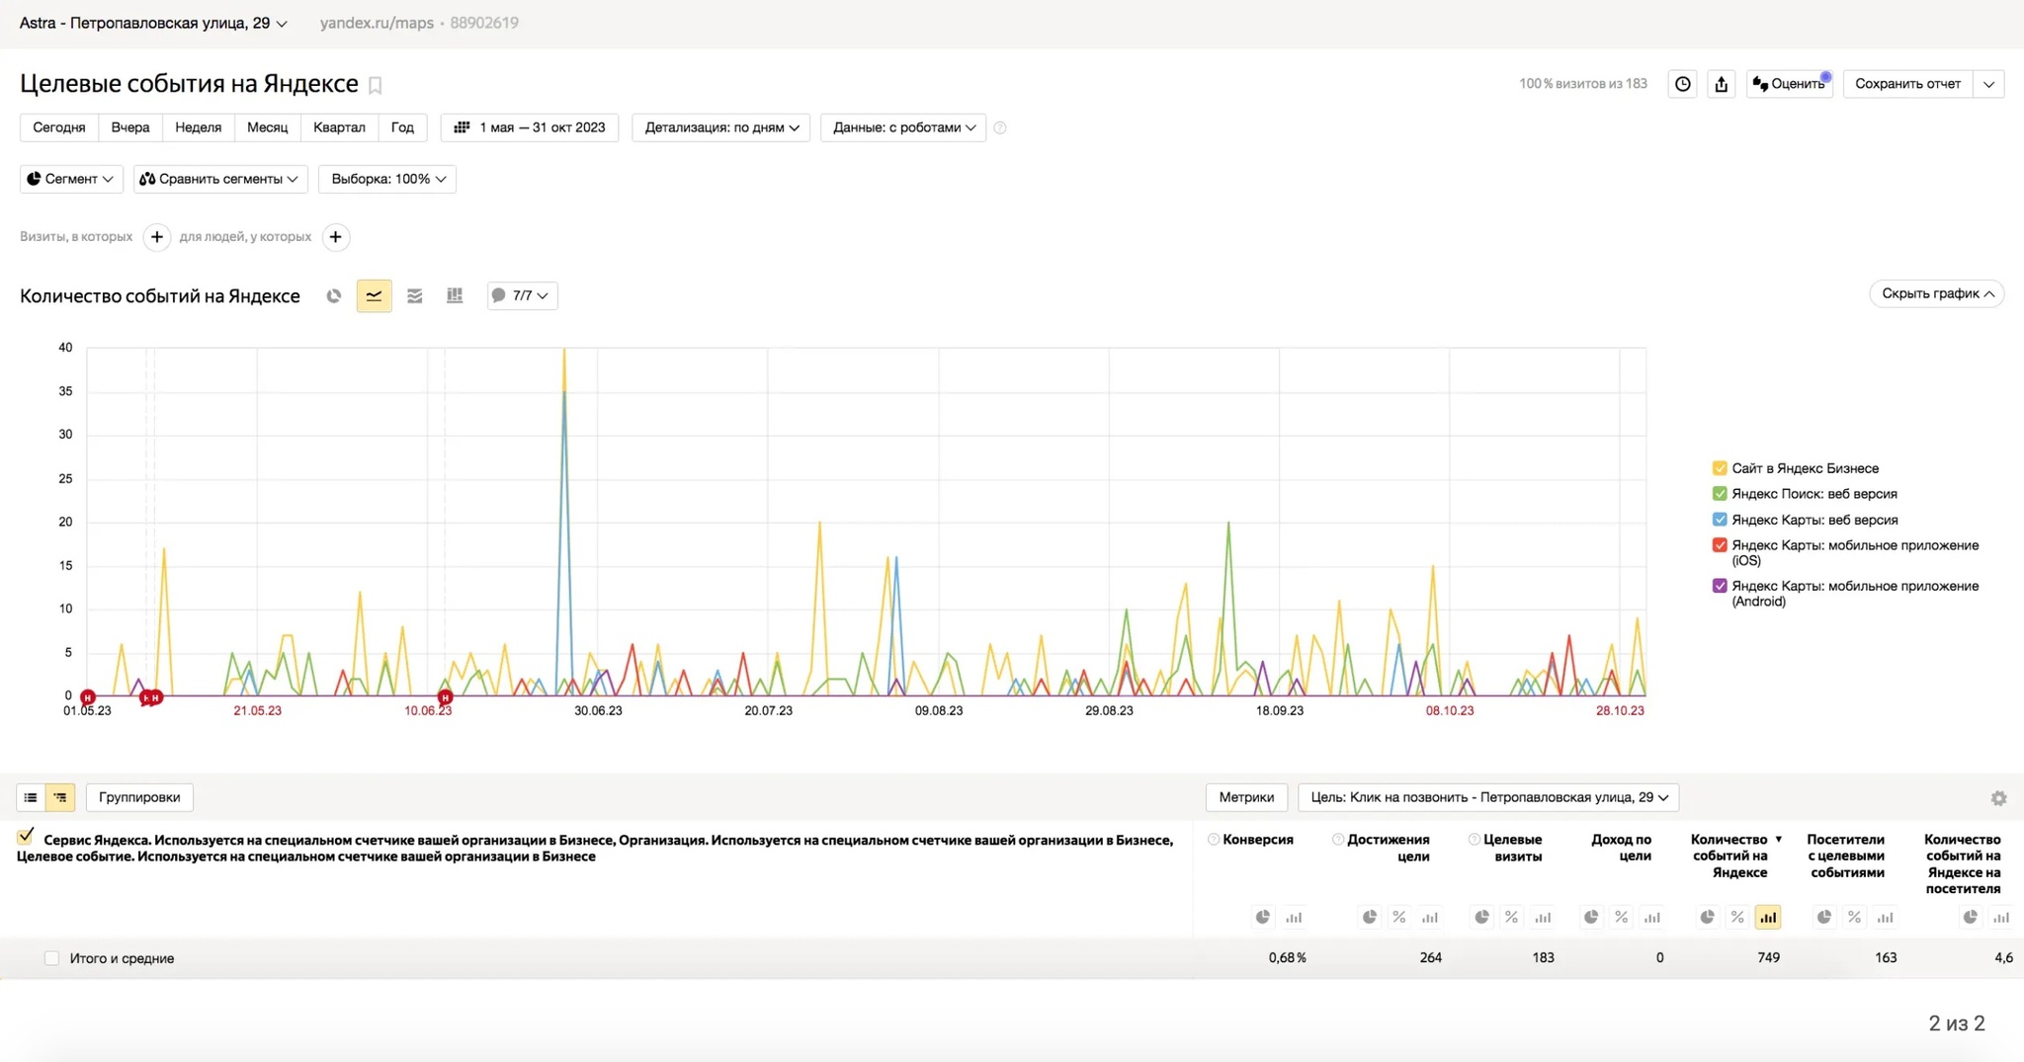2024x1062 pixels.
Task: Select Сегодня period tab
Action: tap(59, 127)
